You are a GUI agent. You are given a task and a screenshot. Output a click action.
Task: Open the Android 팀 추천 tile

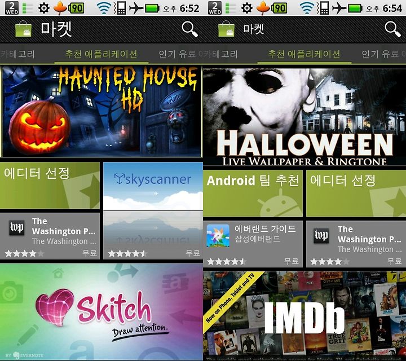(x=253, y=193)
